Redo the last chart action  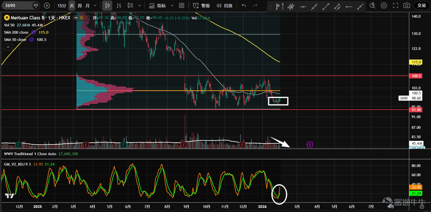pos(255,5)
